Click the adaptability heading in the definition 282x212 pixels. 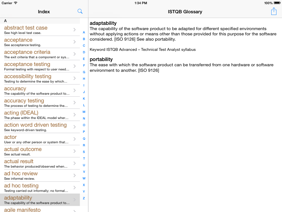pos(103,23)
